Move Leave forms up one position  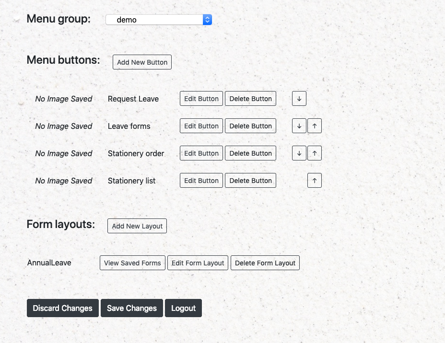click(x=314, y=126)
